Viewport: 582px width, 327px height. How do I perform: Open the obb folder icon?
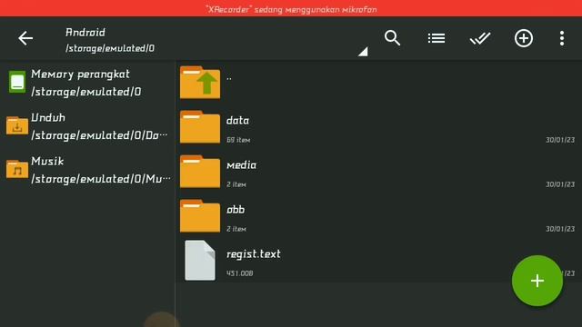pos(200,216)
